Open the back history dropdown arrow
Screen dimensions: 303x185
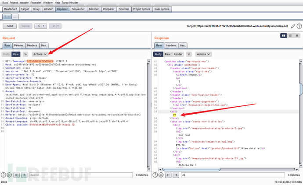point(43,26)
